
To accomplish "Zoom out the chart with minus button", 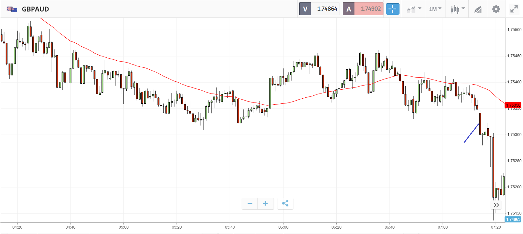I will click(250, 203).
